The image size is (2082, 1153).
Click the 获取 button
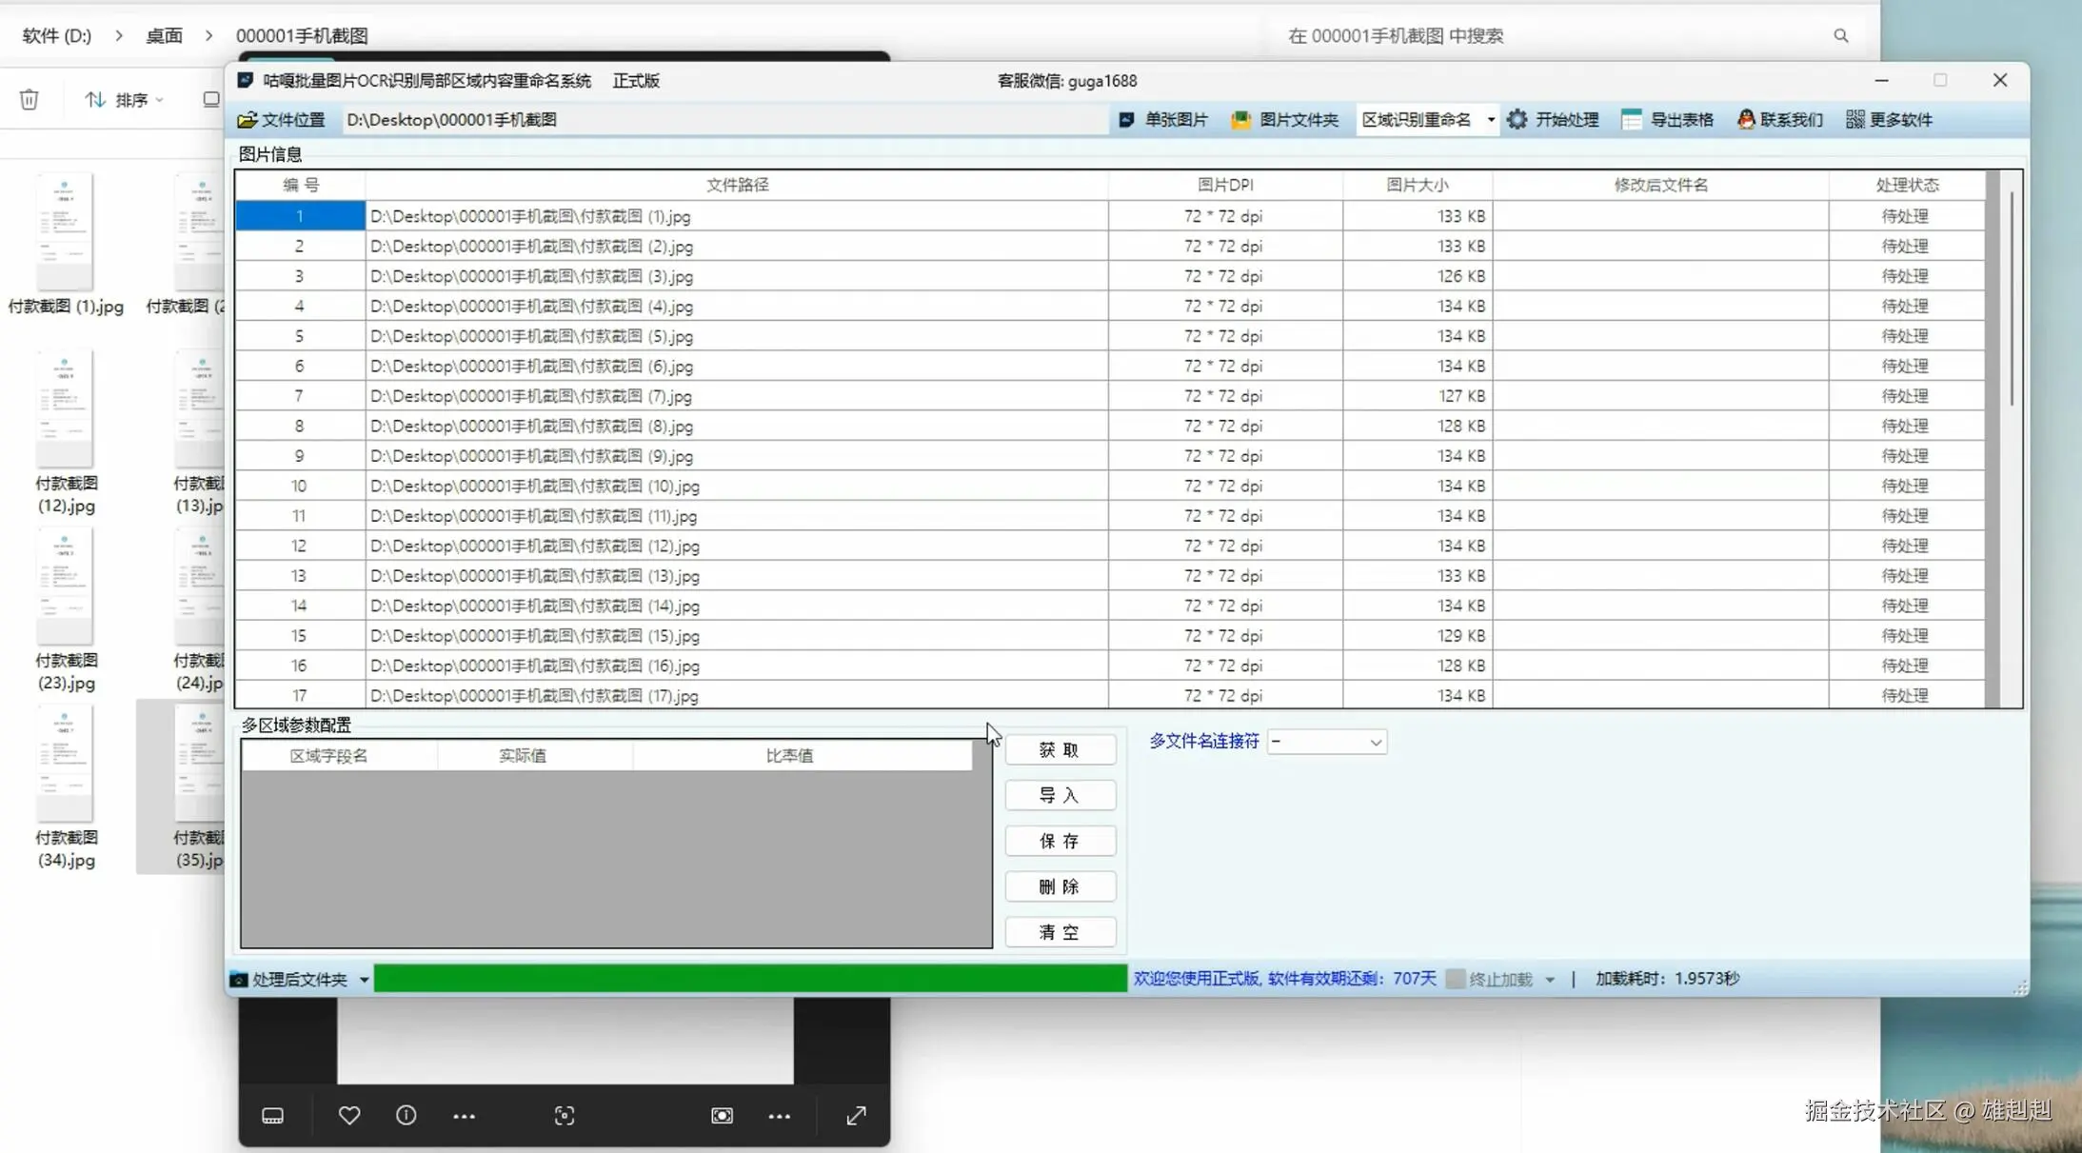(1060, 750)
